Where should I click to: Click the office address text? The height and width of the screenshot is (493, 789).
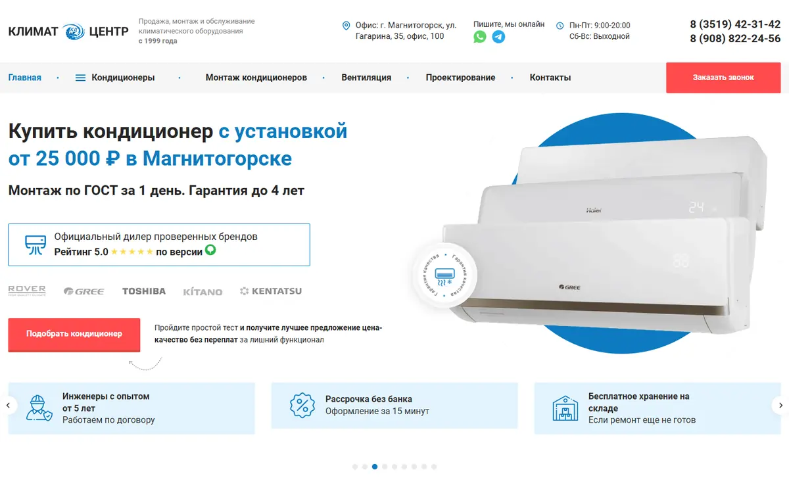click(x=406, y=31)
